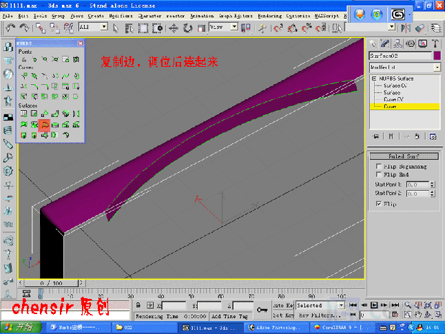445x334 pixels.
Task: Click the Play Animation button
Action: click(x=374, y=305)
